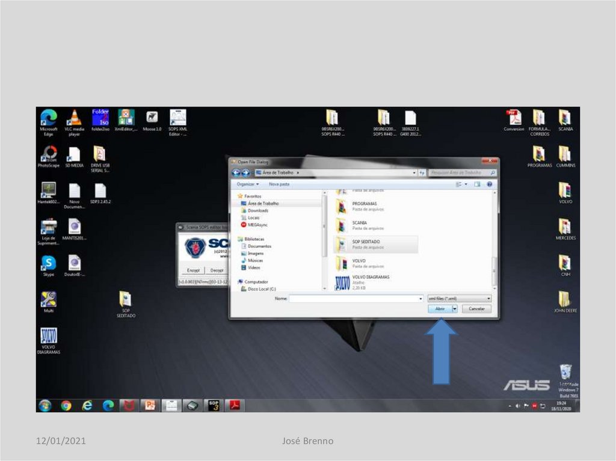Image resolution: width=616 pixels, height=461 pixels.
Task: Select the Skype desktop icon
Action: pos(49,266)
